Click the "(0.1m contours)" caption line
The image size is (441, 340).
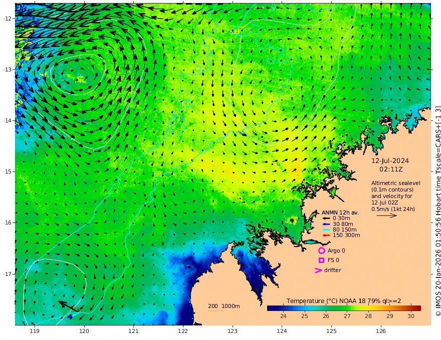[392, 189]
